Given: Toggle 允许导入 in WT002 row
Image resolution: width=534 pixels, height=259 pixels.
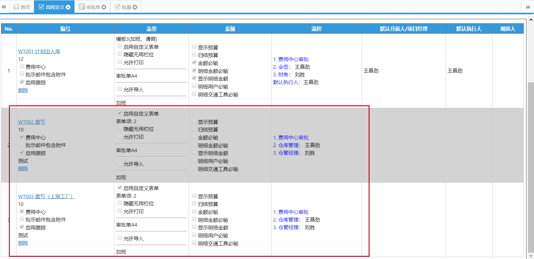Looking at the screenshot, I should click(x=120, y=163).
